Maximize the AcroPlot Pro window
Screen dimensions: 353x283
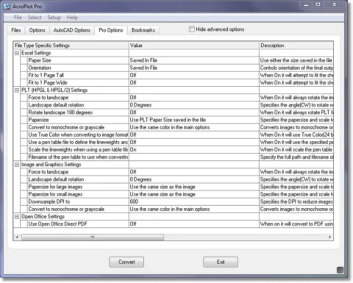click(x=318, y=5)
